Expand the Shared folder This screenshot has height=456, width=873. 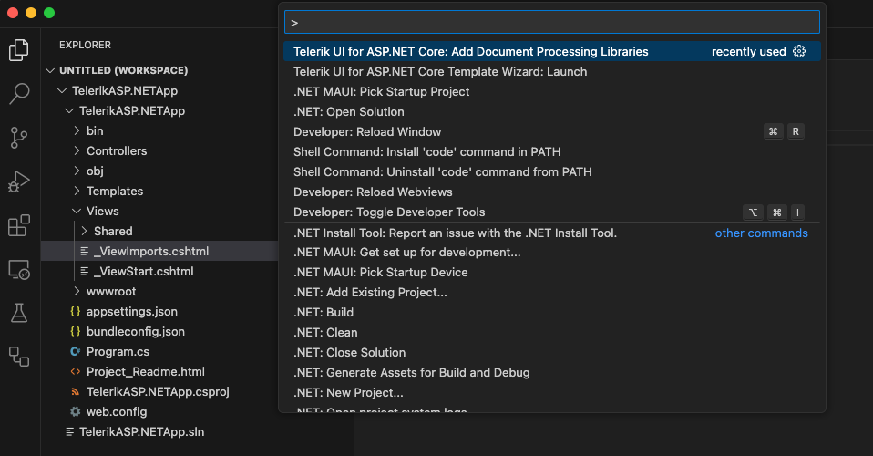click(84, 231)
